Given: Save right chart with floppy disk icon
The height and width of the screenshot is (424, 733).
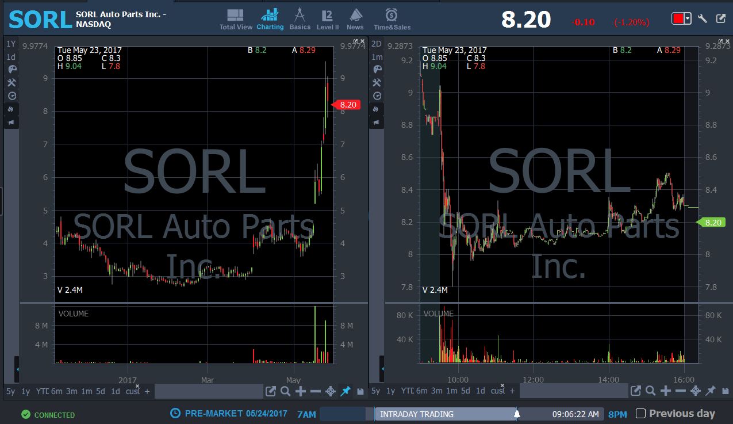Looking at the screenshot, I should click(x=726, y=392).
